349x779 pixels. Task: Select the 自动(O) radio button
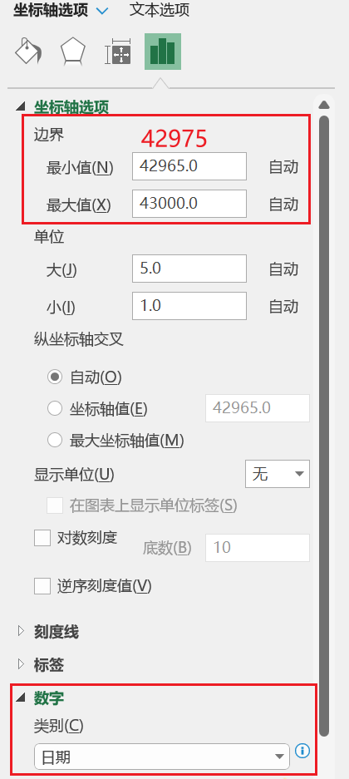tap(55, 377)
